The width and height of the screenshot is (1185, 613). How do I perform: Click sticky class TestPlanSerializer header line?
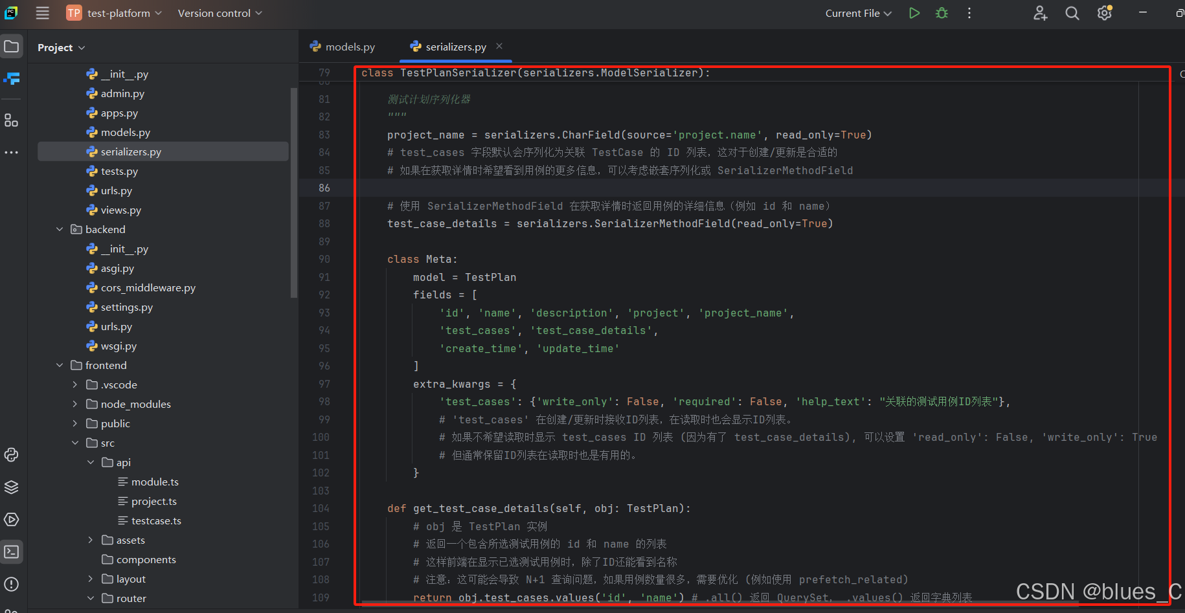click(x=536, y=72)
